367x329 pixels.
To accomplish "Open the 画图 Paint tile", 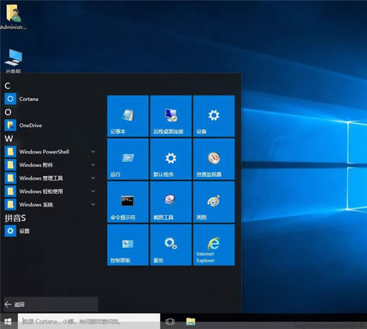I will click(213, 201).
